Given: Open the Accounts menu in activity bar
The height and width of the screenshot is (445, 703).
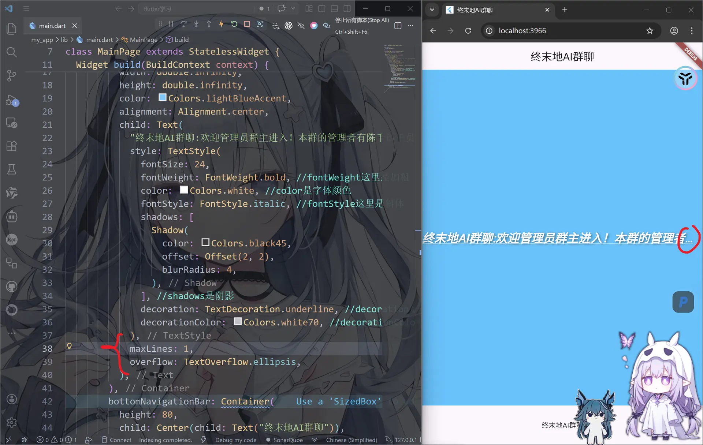Looking at the screenshot, I should 12,399.
